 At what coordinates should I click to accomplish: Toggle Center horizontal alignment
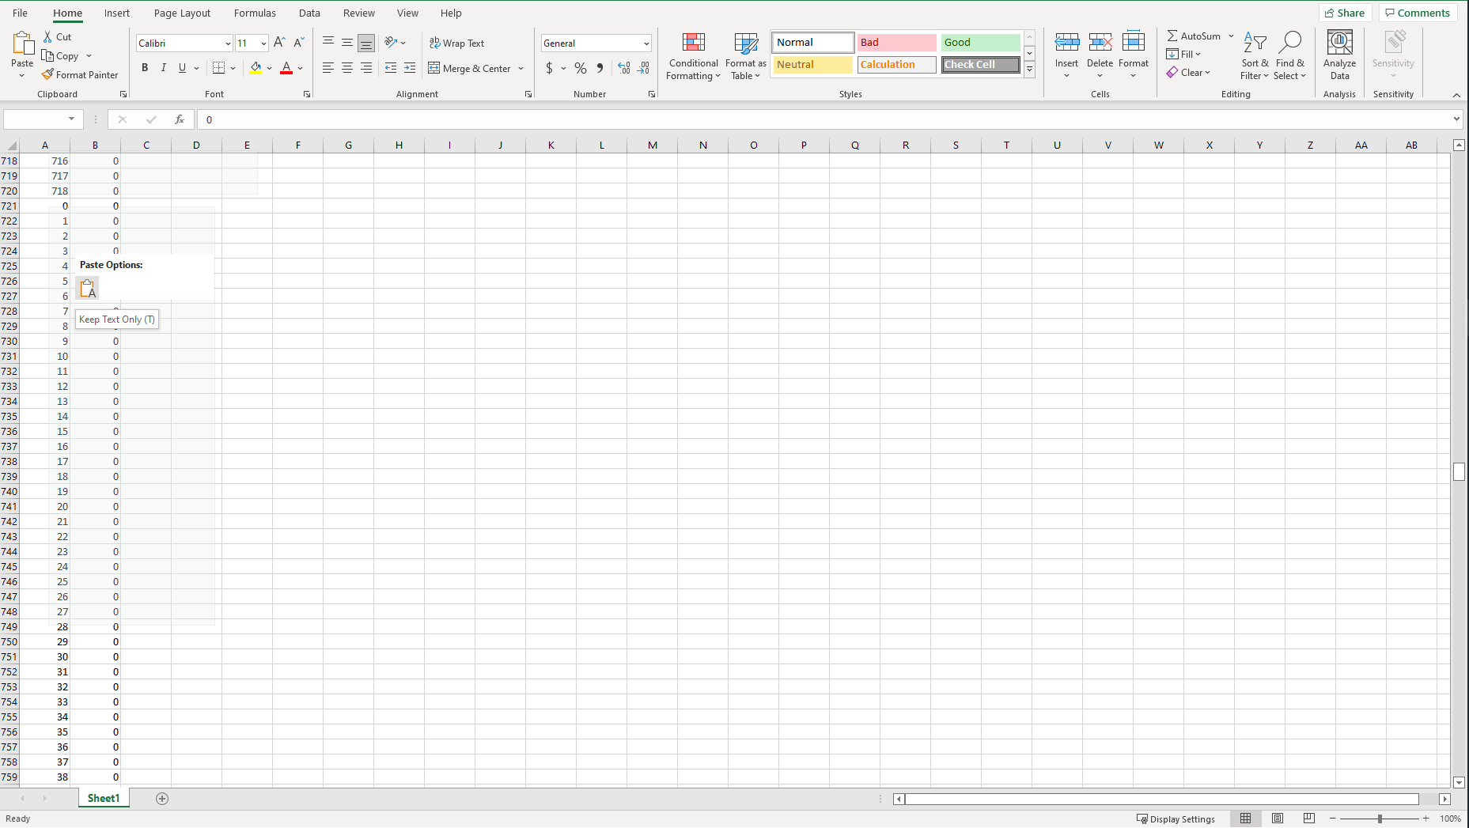pyautogui.click(x=346, y=68)
